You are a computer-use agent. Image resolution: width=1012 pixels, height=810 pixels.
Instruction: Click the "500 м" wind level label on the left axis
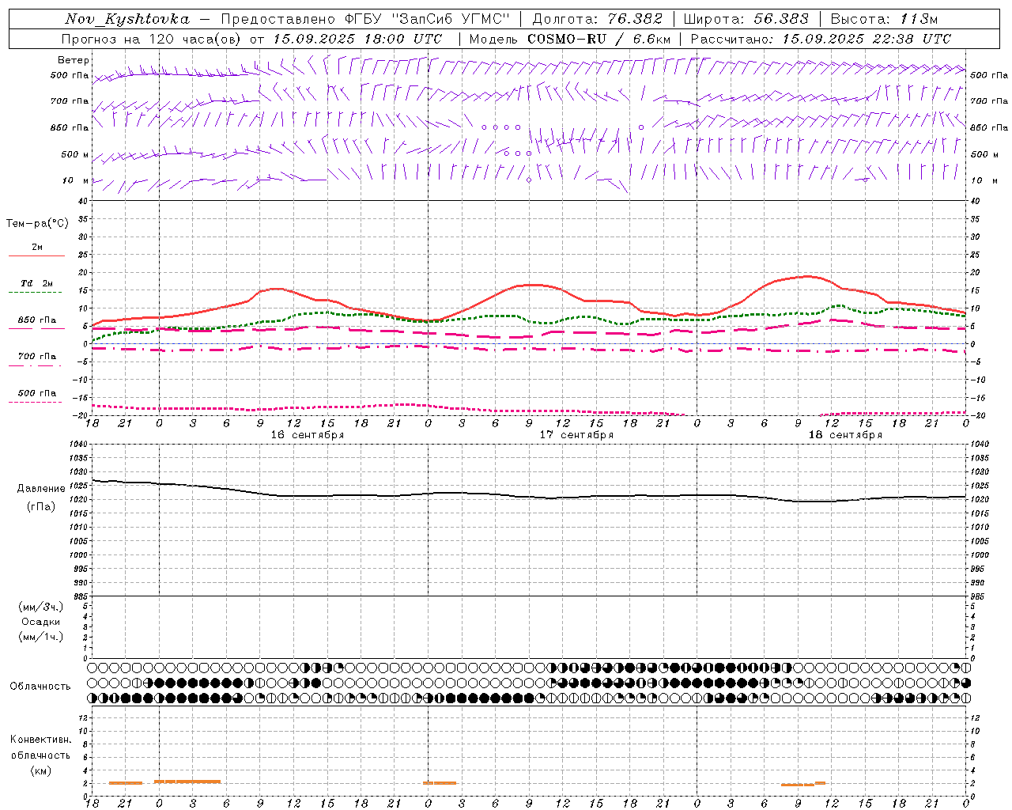click(75, 154)
